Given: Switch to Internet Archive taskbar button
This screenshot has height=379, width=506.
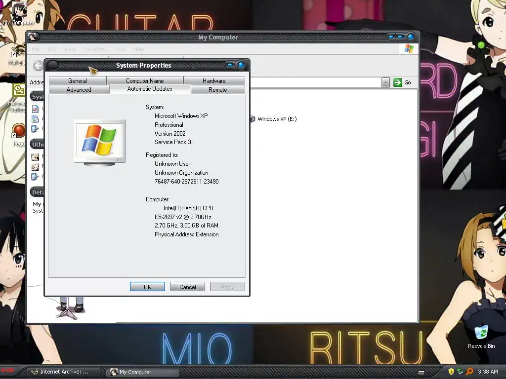Looking at the screenshot, I should (x=63, y=372).
